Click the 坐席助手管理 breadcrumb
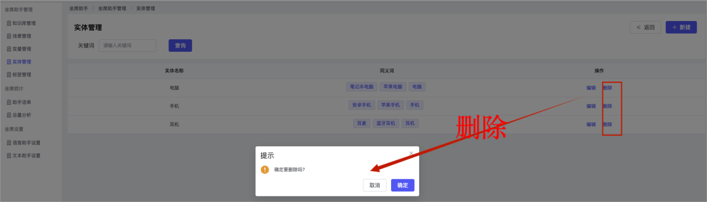This screenshot has width=707, height=202. tap(112, 9)
